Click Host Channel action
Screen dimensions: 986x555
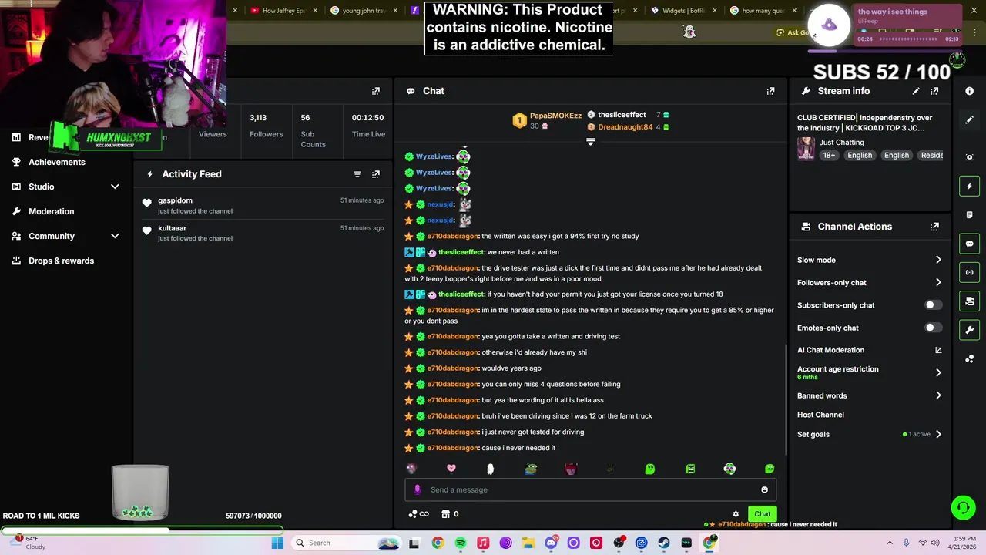click(x=820, y=415)
